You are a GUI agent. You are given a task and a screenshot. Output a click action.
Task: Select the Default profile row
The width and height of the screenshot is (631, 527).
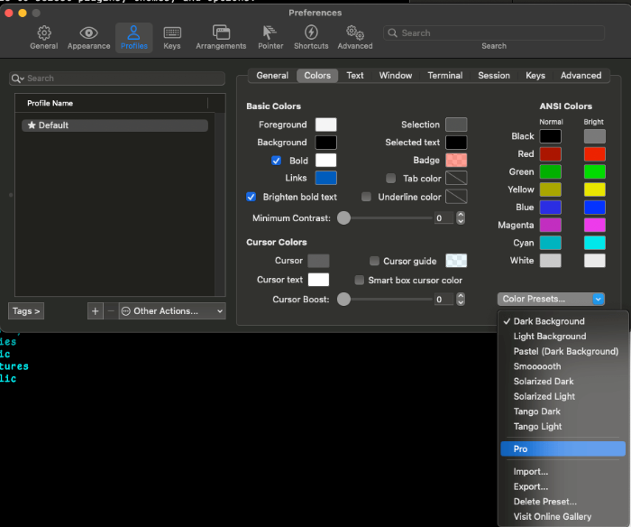pyautogui.click(x=114, y=125)
